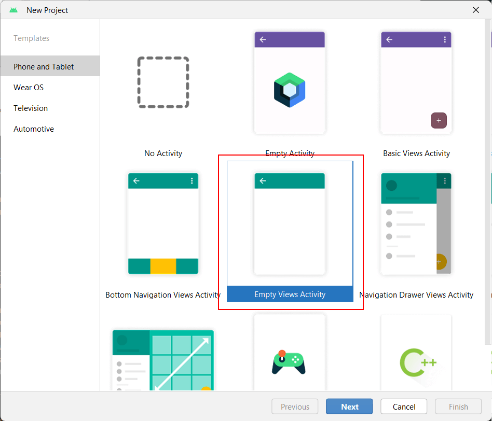This screenshot has width=492, height=421.
Task: Click the Next button
Action: point(349,406)
